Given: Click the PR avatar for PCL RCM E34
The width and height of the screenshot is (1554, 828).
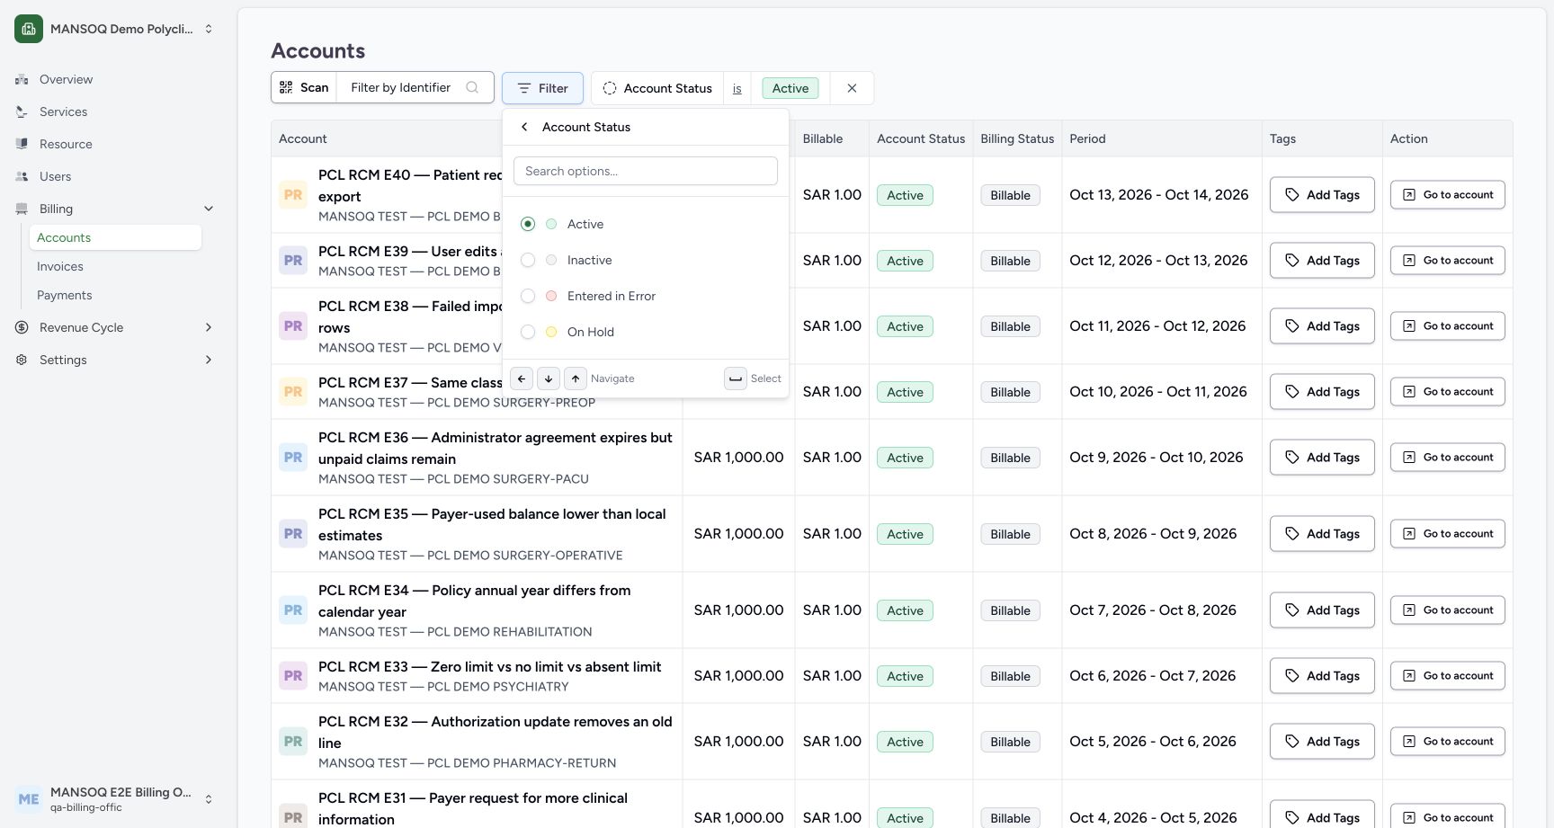Looking at the screenshot, I should pos(293,610).
